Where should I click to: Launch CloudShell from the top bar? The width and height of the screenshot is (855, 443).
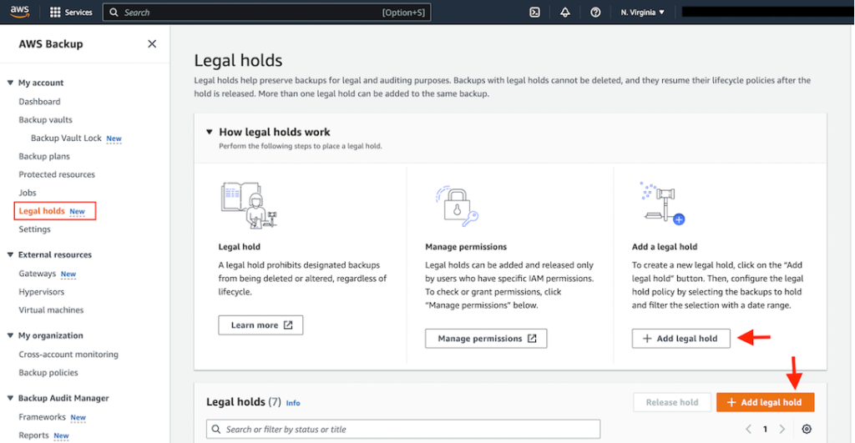tap(534, 12)
